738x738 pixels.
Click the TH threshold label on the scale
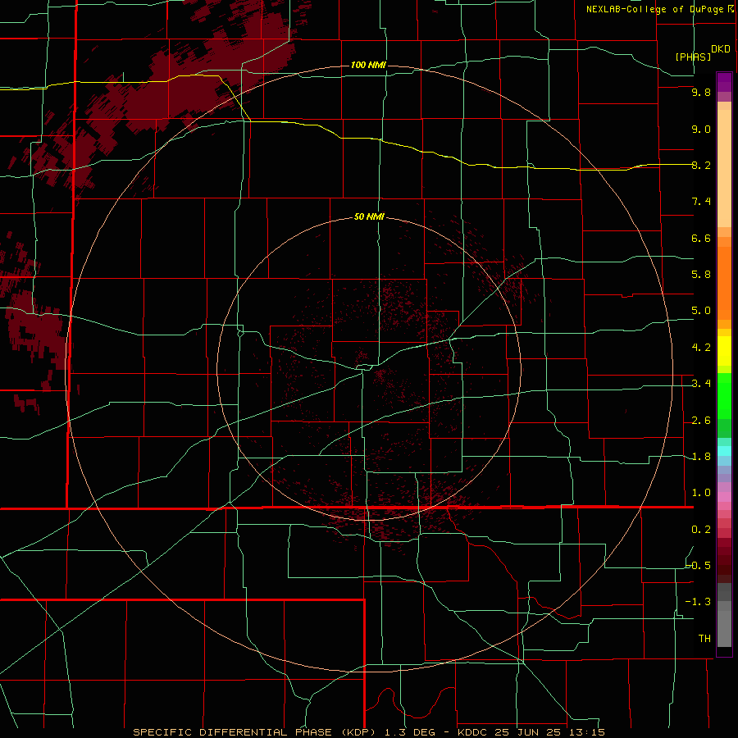click(x=704, y=639)
